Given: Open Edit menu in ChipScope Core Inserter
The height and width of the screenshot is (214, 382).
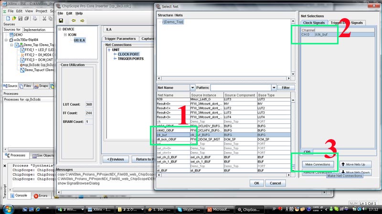Looking at the screenshot, I should point(69,13).
